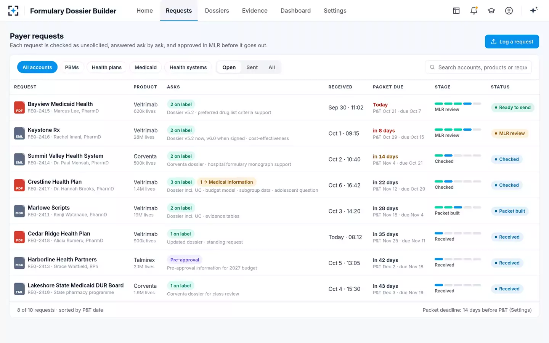
Task: Click the PDF icon for Bayview Medicaid Health
Action: pos(19,107)
